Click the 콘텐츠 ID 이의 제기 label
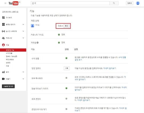144x113 pixels. click(x=39, y=109)
